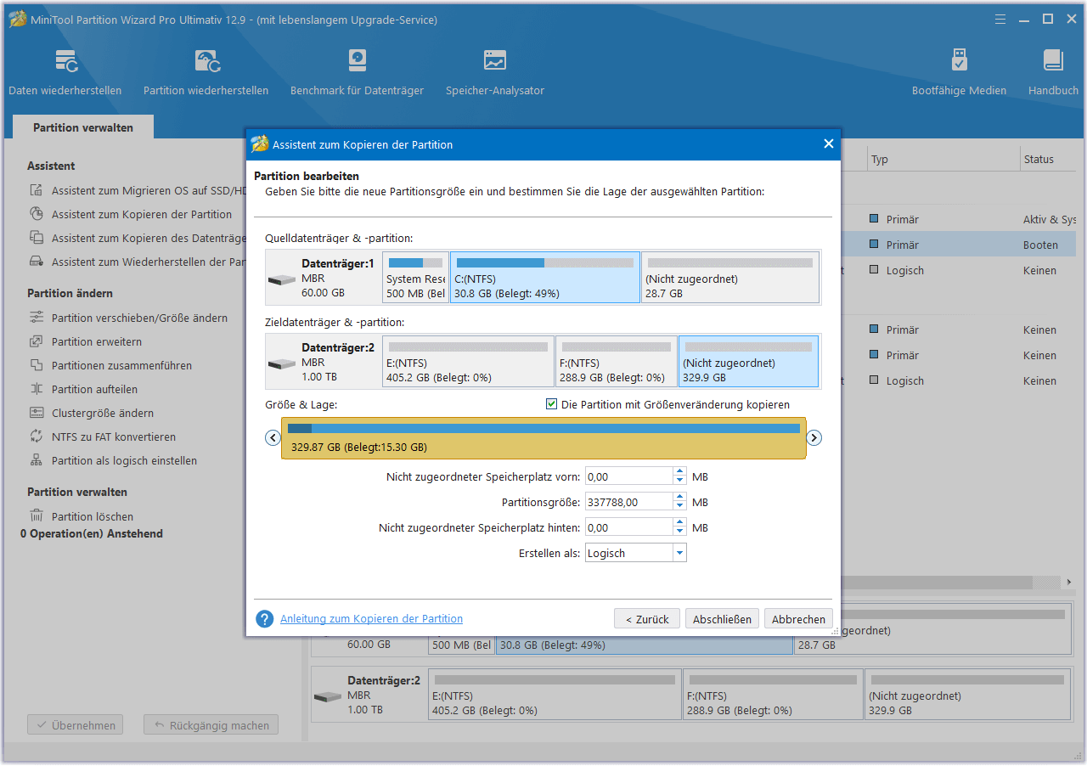The image size is (1087, 766).
Task: Click the Partitionen zusammenführen icon
Action: (37, 365)
